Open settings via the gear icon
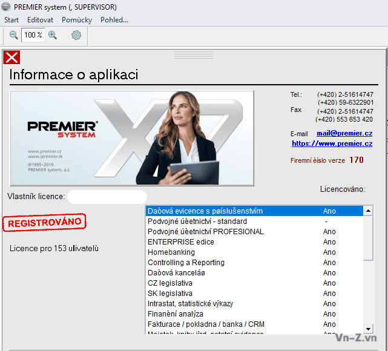Screen dimensions: 388x351 click(76, 35)
